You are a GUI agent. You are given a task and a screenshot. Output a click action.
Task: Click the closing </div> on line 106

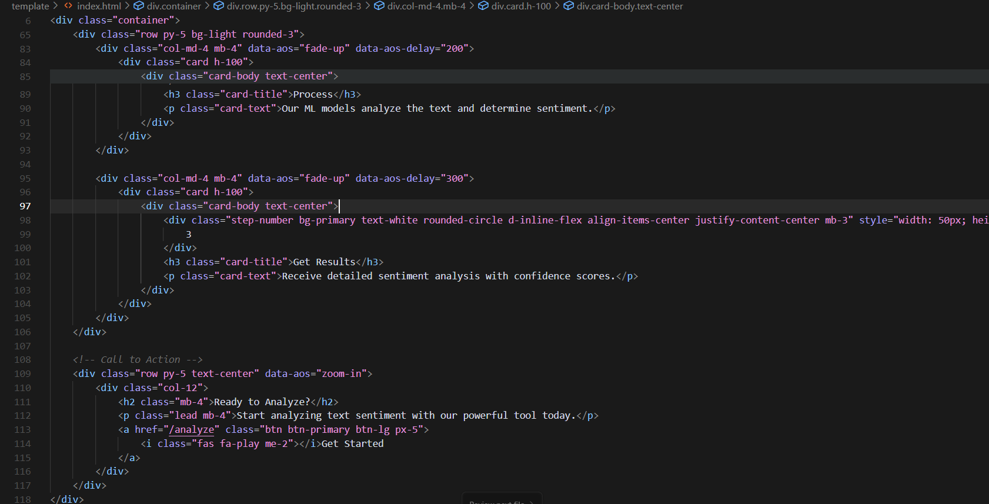point(90,332)
